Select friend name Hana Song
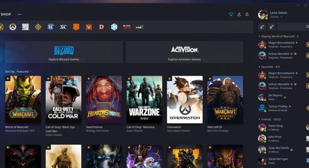The width and height of the screenshot is (309, 168). coord(276,125)
